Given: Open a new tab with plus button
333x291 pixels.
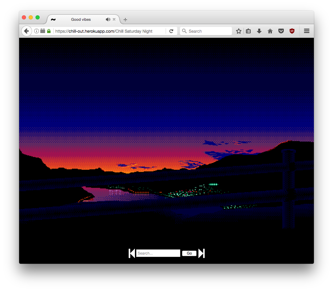Looking at the screenshot, I should pyautogui.click(x=125, y=20).
